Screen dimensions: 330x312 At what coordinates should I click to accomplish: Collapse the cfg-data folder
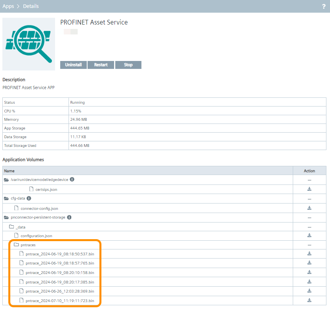point(6,198)
